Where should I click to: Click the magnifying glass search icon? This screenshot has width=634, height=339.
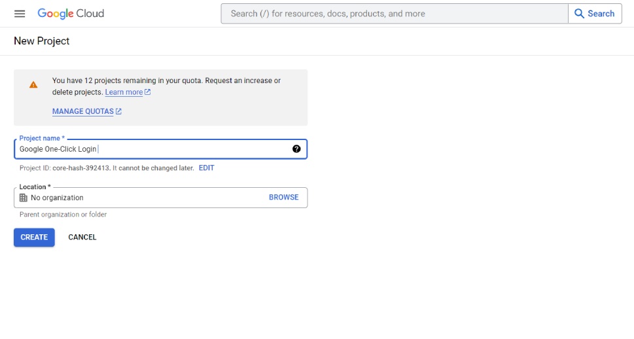tap(579, 14)
